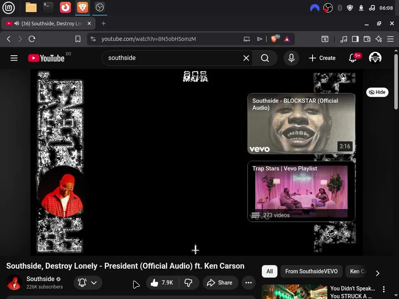This screenshot has height=299, width=399.
Task: Open Brave Rewards triangle icon
Action: click(287, 39)
